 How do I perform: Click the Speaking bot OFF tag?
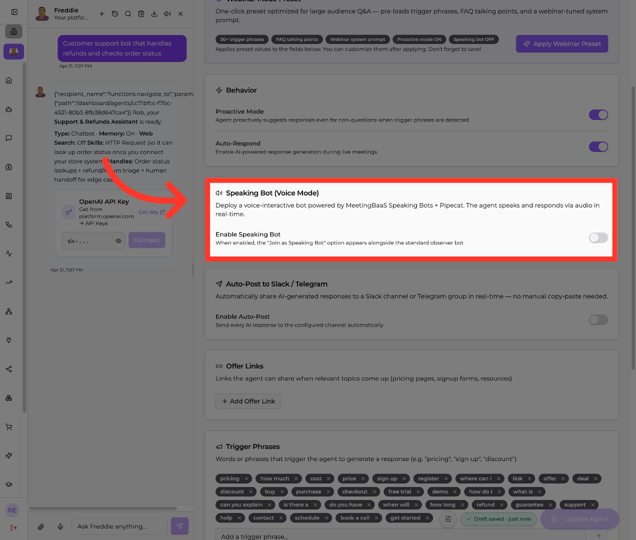click(473, 39)
